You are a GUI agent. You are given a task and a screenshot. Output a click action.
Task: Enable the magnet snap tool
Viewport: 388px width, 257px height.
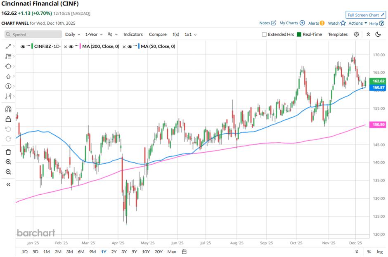tap(8, 109)
